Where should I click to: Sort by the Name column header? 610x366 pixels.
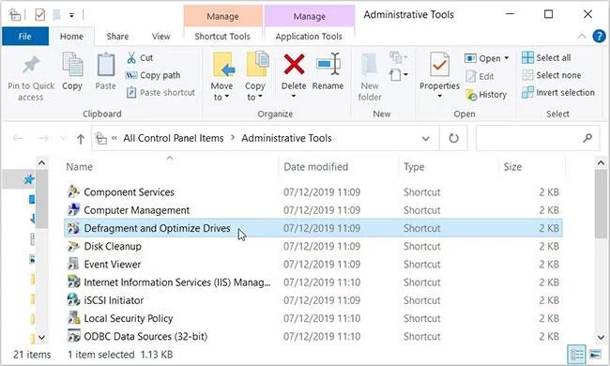coord(80,167)
